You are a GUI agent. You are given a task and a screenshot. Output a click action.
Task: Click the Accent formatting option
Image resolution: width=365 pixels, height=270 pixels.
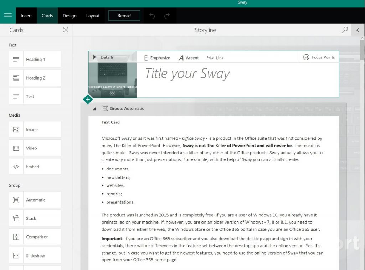click(x=189, y=58)
